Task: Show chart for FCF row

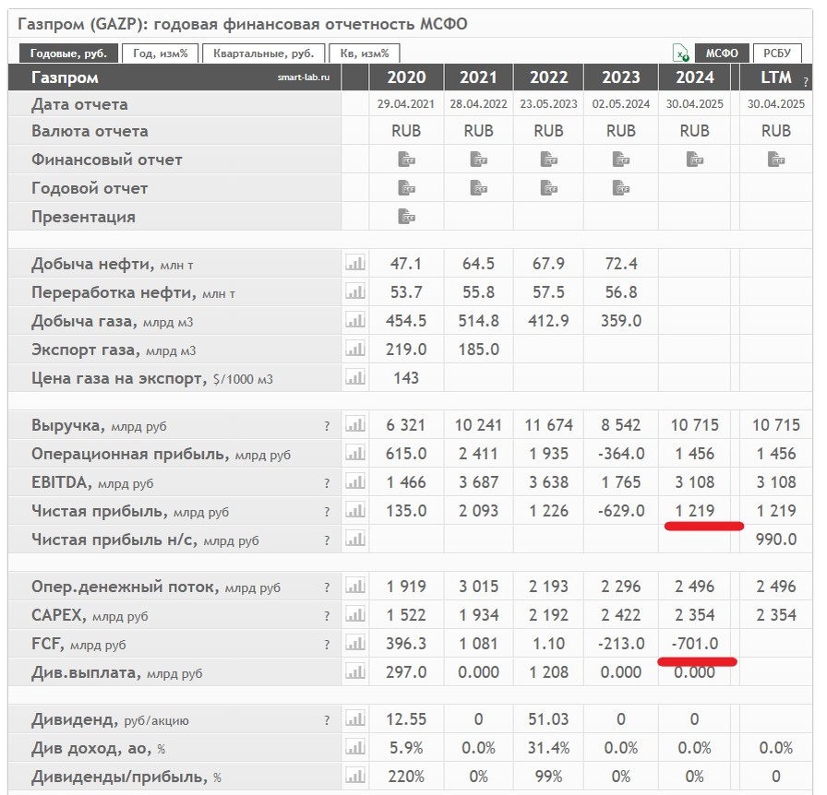Action: coord(355,643)
